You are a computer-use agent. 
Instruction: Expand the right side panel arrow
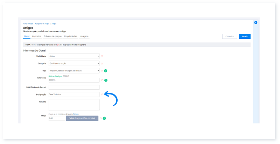coord(255,23)
